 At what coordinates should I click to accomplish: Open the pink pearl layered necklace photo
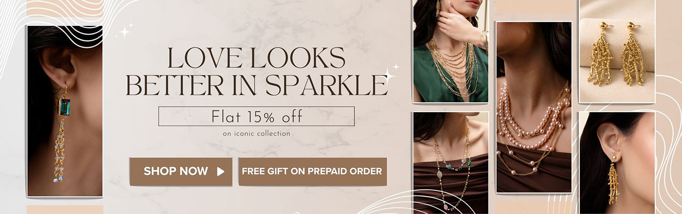[x=533, y=107]
